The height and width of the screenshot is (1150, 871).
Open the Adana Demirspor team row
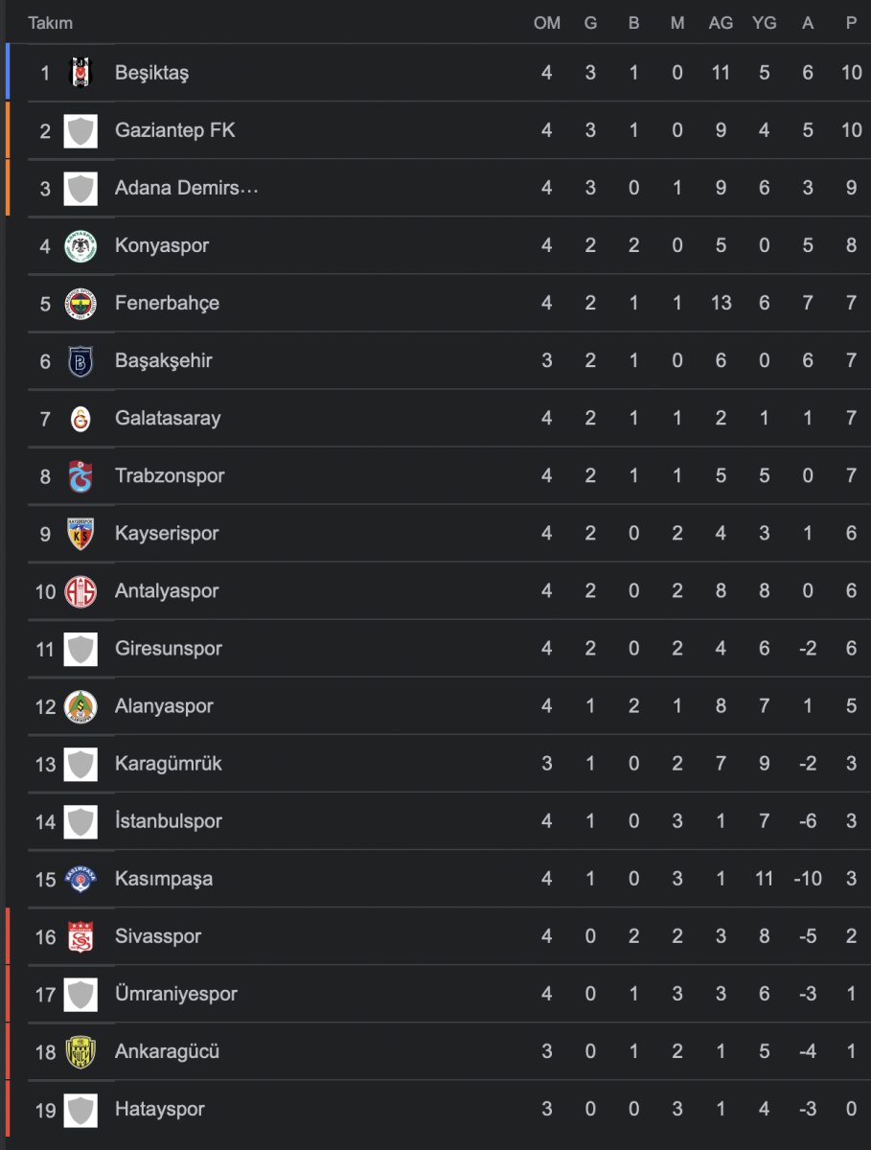coord(438,188)
